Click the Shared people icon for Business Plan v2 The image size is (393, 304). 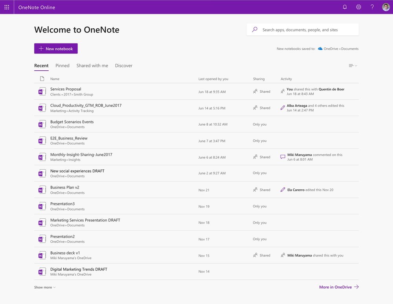(x=255, y=190)
